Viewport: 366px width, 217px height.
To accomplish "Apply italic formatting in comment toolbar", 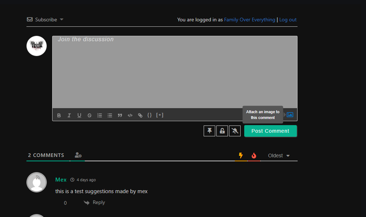I will pyautogui.click(x=69, y=115).
